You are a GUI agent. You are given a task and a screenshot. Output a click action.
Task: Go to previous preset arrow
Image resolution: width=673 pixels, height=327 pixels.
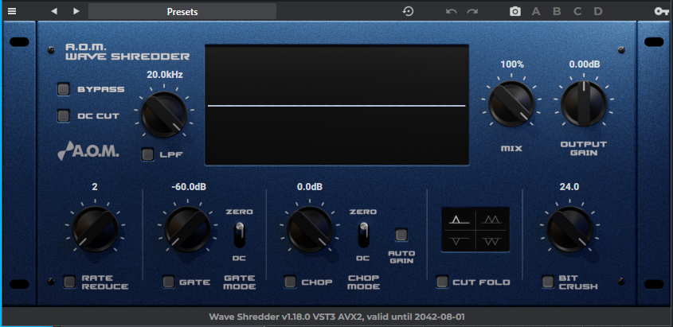point(54,11)
